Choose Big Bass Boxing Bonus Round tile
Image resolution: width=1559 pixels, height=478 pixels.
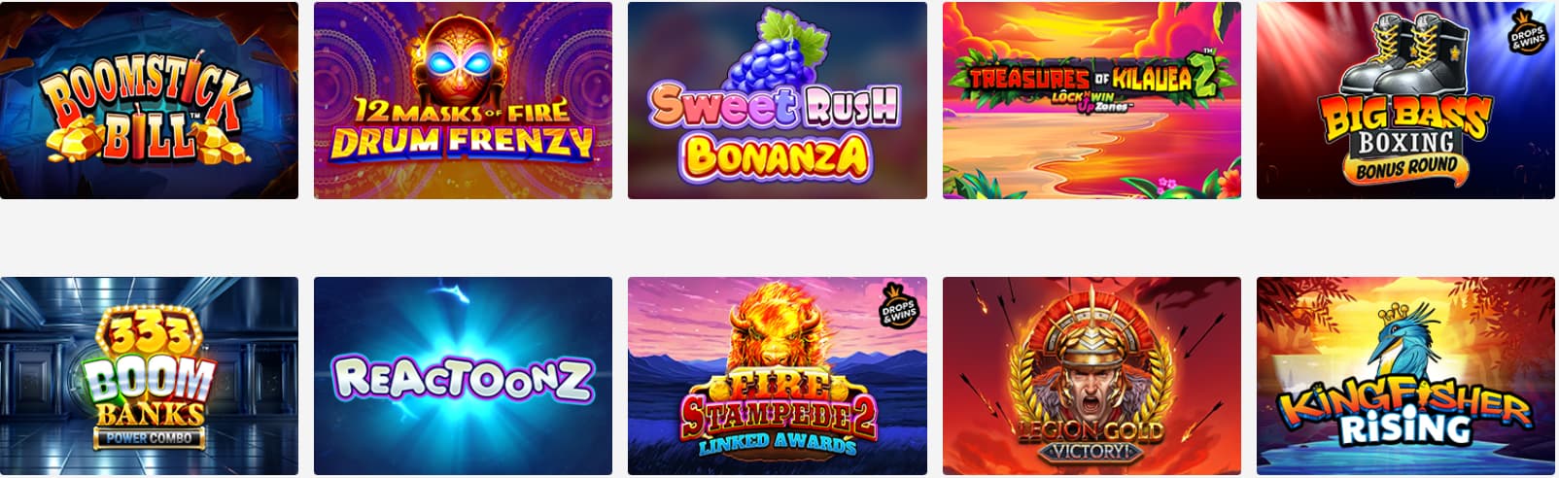pos(1405,100)
